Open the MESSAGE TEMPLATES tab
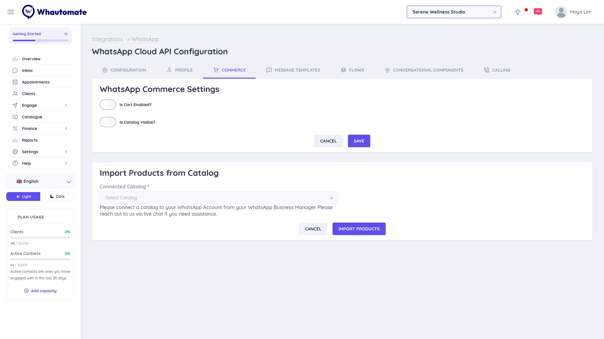Viewport: 604px width, 339px height. [x=293, y=70]
